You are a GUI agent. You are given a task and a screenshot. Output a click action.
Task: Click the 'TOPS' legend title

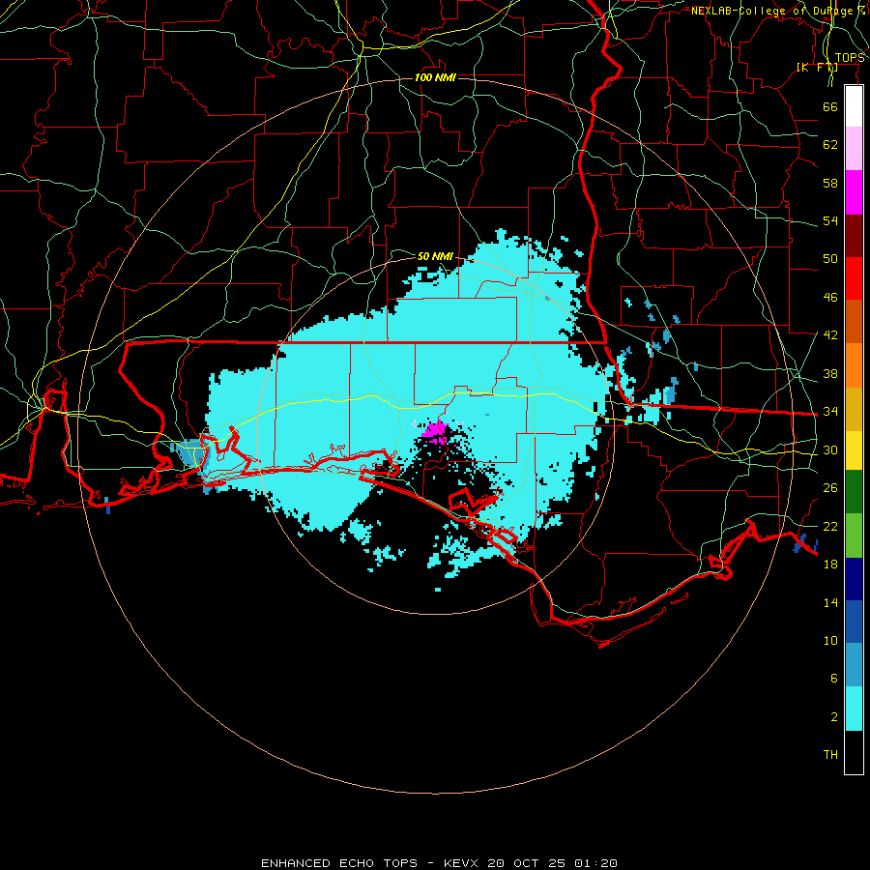(x=850, y=58)
